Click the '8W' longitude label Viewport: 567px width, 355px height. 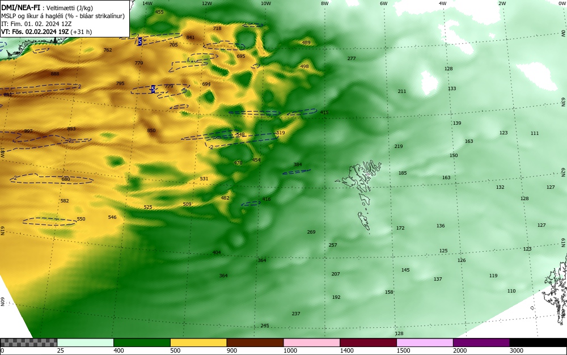coord(325,3)
